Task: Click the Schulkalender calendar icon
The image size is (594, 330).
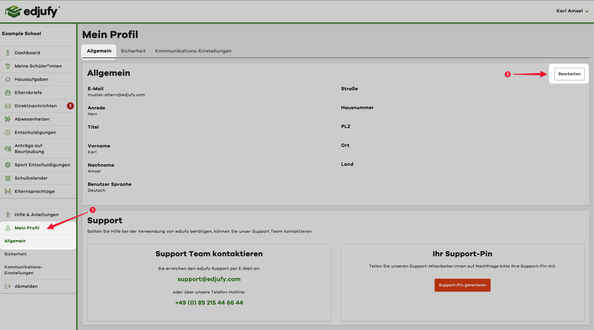Action: pos(8,178)
